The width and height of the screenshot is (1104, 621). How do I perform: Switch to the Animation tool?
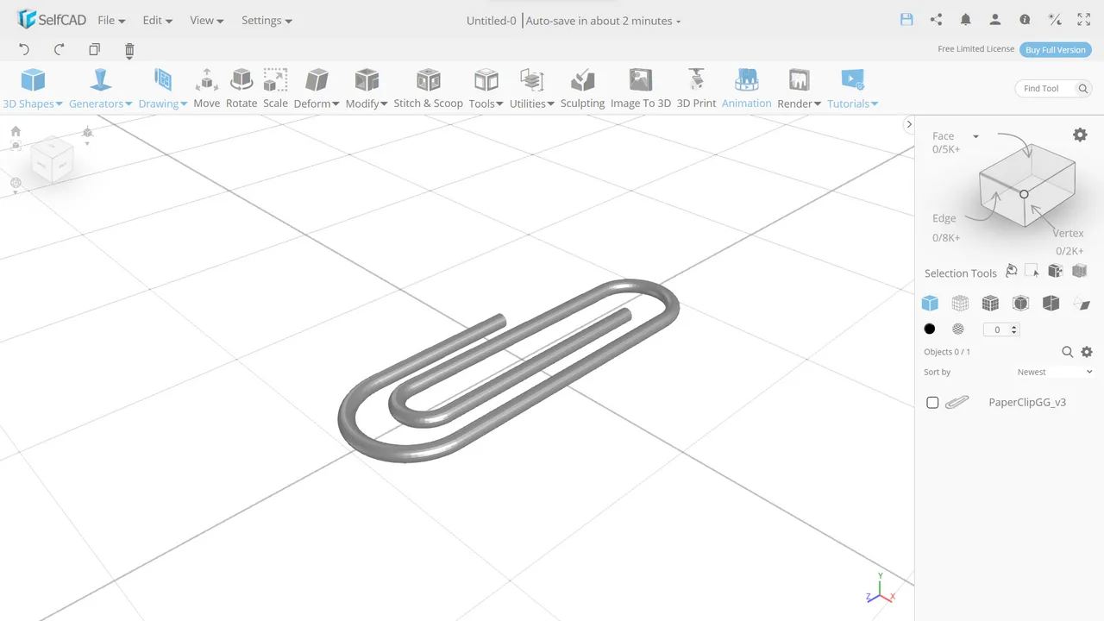pos(746,89)
